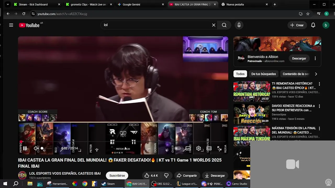
Task: Subscribe with the Suscribirse button
Action: [117, 175]
